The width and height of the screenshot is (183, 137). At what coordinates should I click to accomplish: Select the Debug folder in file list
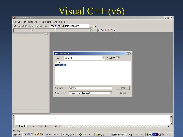(59, 62)
